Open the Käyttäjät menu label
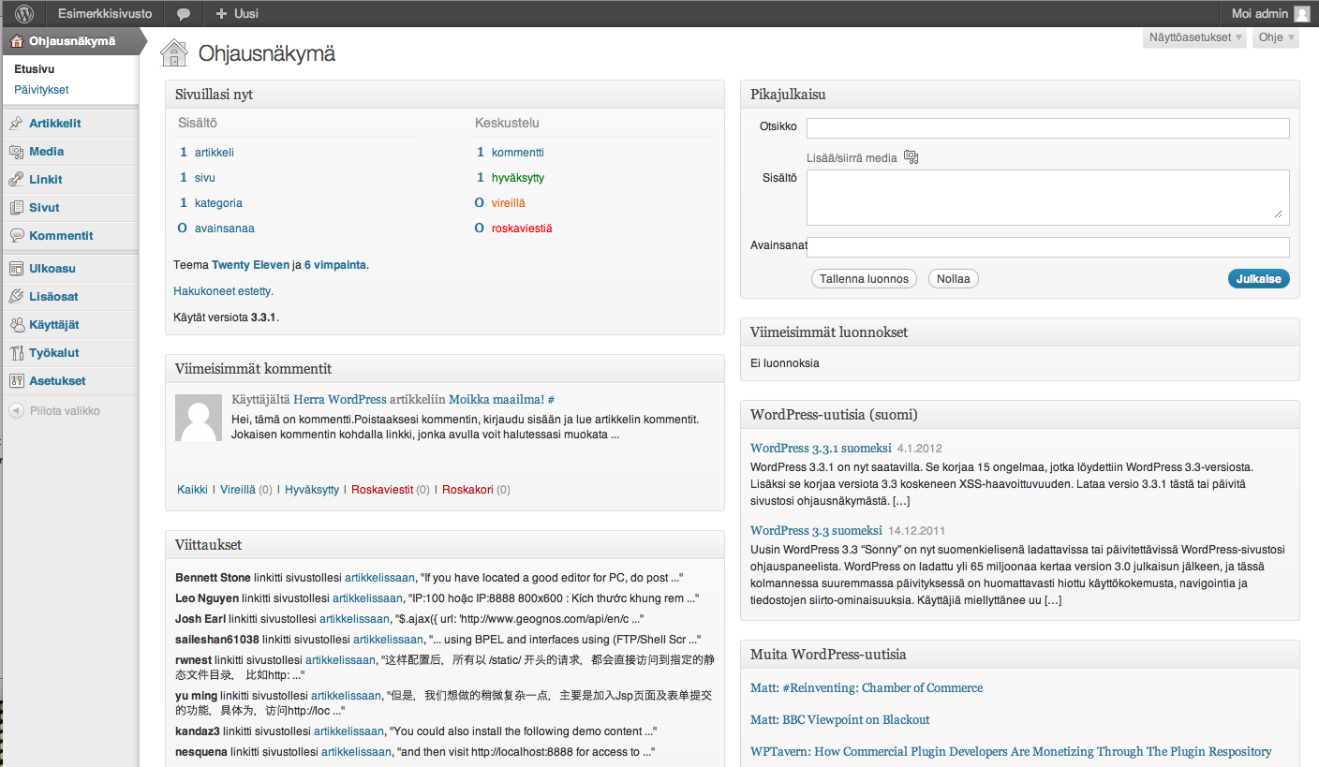The height and width of the screenshot is (767, 1319). (x=54, y=325)
